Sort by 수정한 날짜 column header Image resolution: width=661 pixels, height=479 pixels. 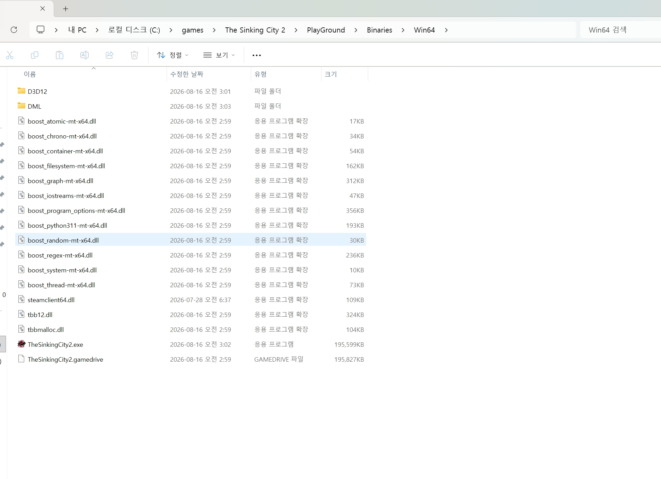(x=187, y=74)
